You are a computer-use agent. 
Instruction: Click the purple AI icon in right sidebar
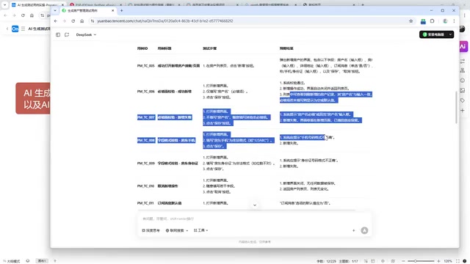[463, 46]
